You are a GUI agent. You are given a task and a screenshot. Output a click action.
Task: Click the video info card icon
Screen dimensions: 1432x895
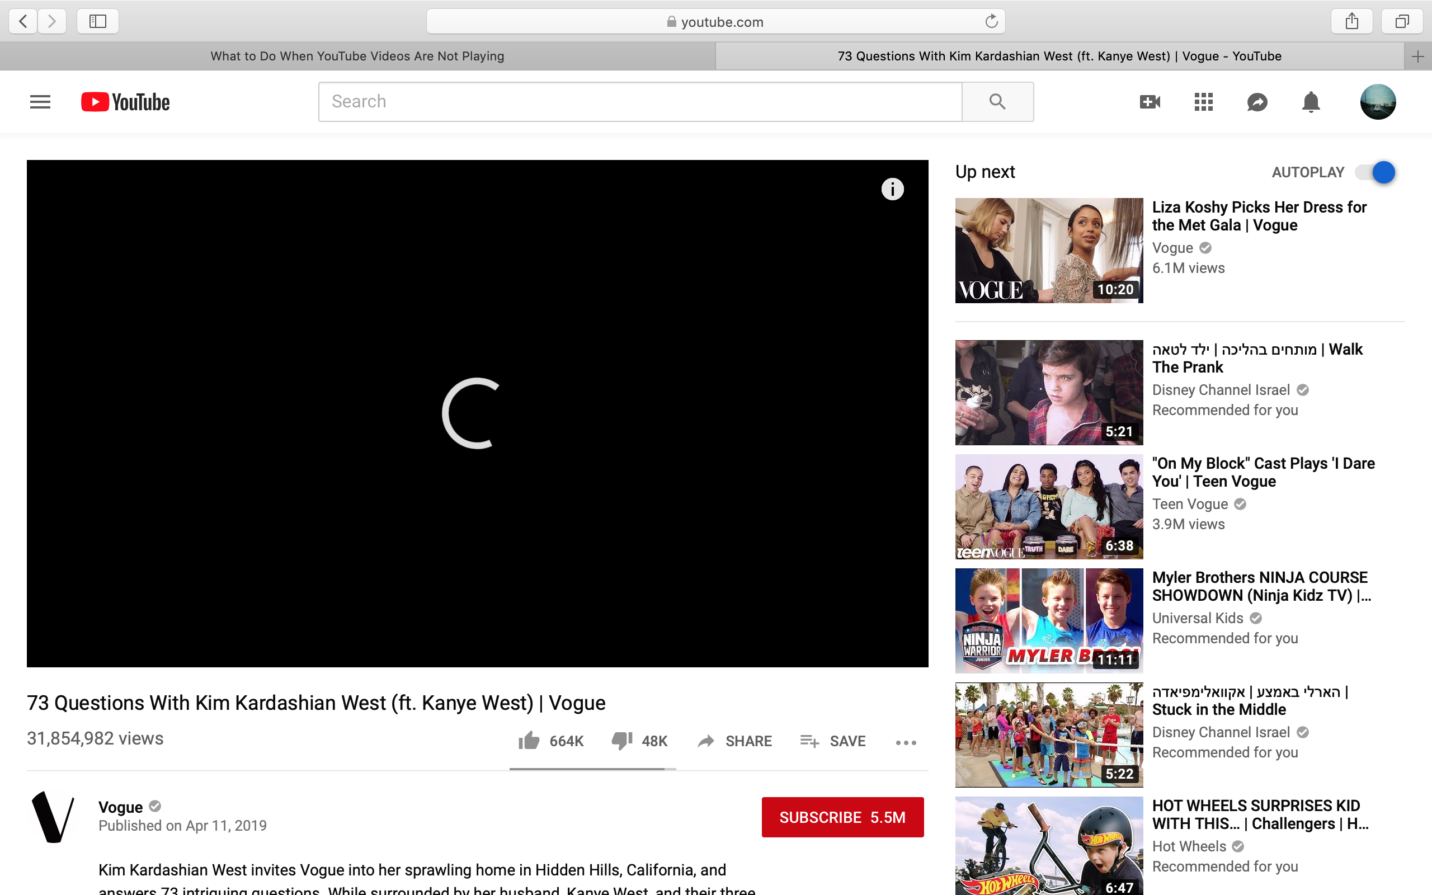[892, 190]
